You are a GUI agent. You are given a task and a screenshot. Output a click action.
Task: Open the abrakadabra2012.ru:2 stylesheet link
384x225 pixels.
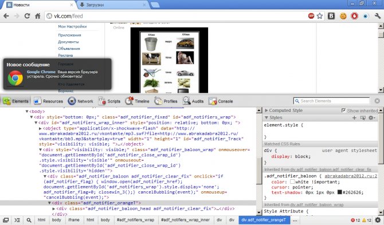click(x=351, y=176)
